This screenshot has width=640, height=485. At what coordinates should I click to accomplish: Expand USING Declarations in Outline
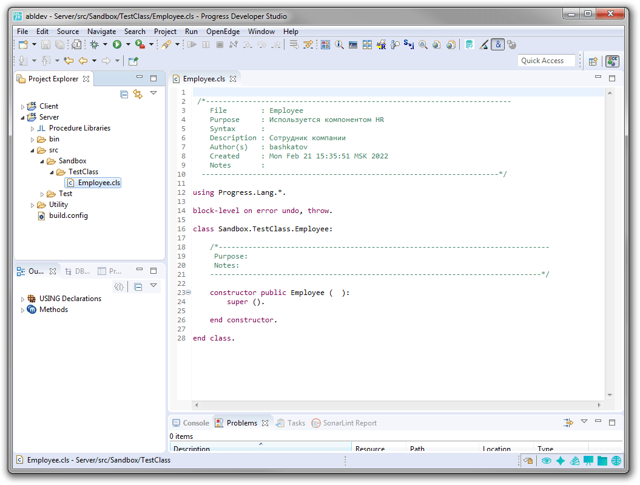[x=22, y=299]
